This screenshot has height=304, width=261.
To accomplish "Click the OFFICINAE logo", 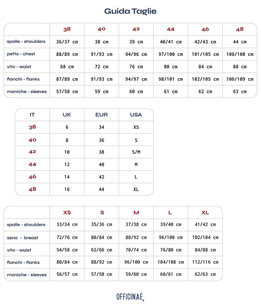I will (130, 297).
